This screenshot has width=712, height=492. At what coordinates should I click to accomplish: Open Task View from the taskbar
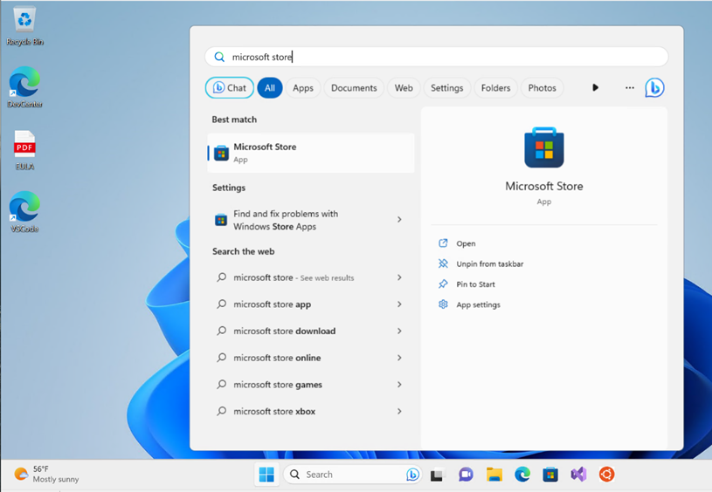click(x=437, y=475)
